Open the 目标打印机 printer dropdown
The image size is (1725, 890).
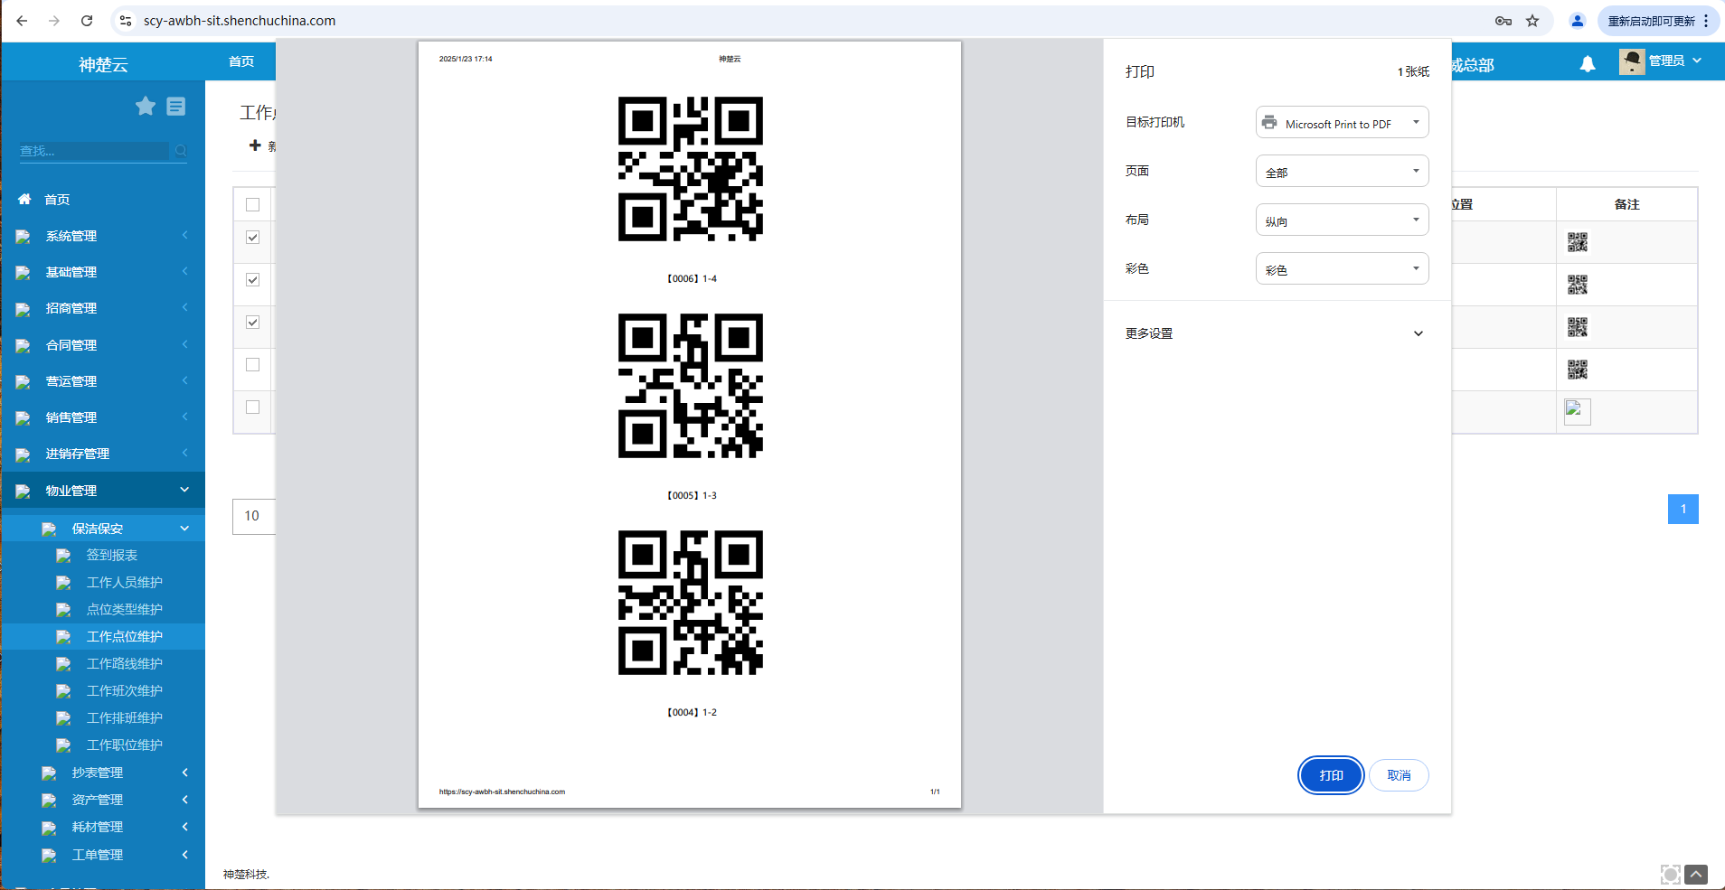click(x=1342, y=123)
